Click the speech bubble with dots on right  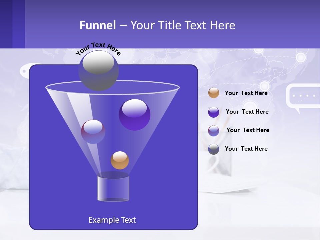[303, 97]
